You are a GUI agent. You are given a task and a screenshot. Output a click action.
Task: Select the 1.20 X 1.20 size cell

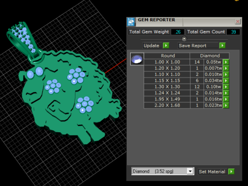coord(167,68)
